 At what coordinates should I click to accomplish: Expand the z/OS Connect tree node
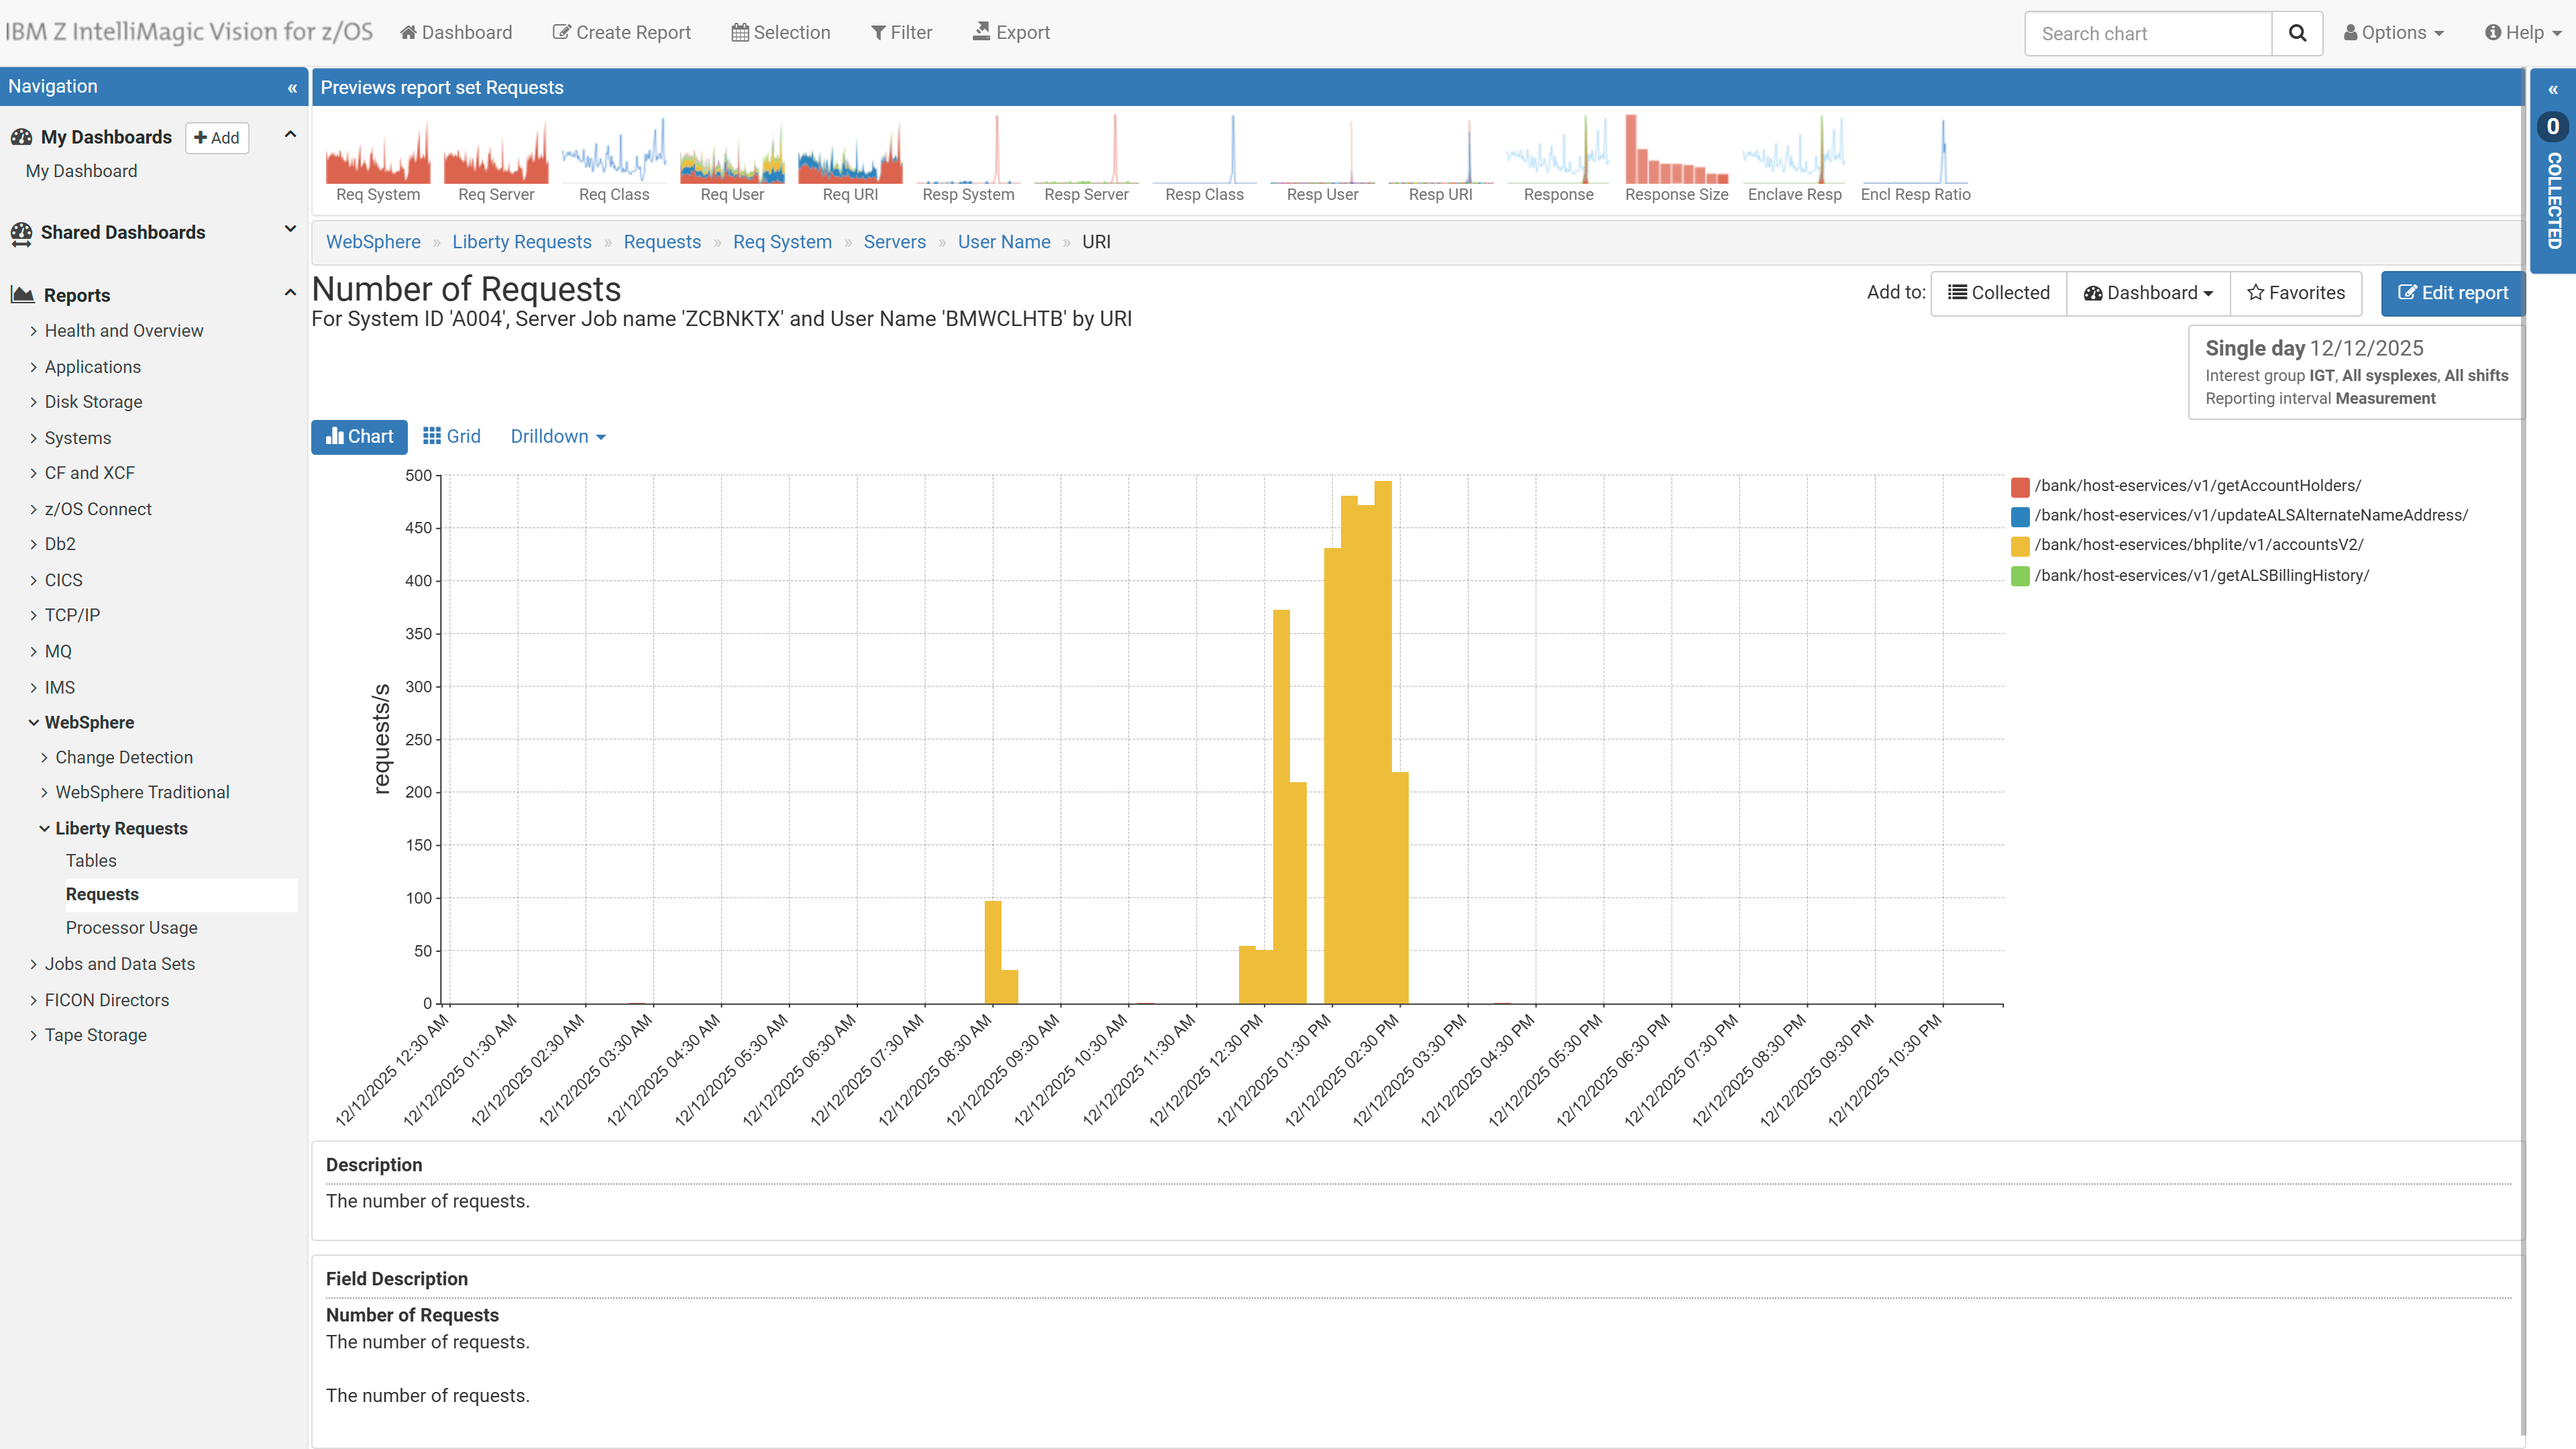coord(97,509)
